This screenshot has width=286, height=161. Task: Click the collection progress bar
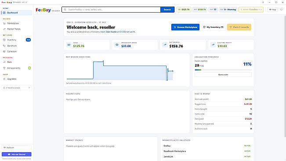click(223, 70)
